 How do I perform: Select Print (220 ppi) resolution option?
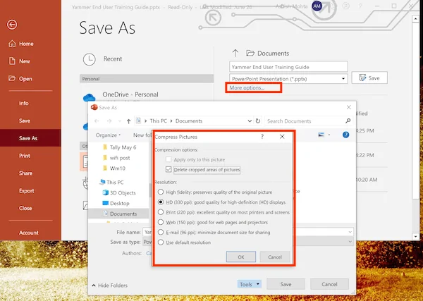[x=161, y=212]
